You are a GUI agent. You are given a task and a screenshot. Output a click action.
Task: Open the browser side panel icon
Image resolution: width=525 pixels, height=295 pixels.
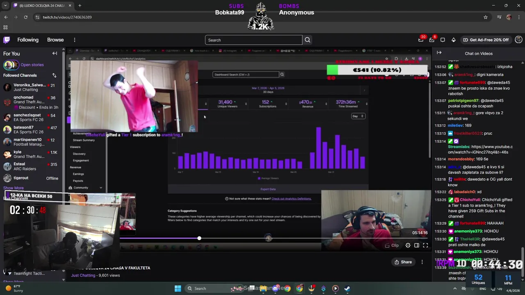coord(499,17)
